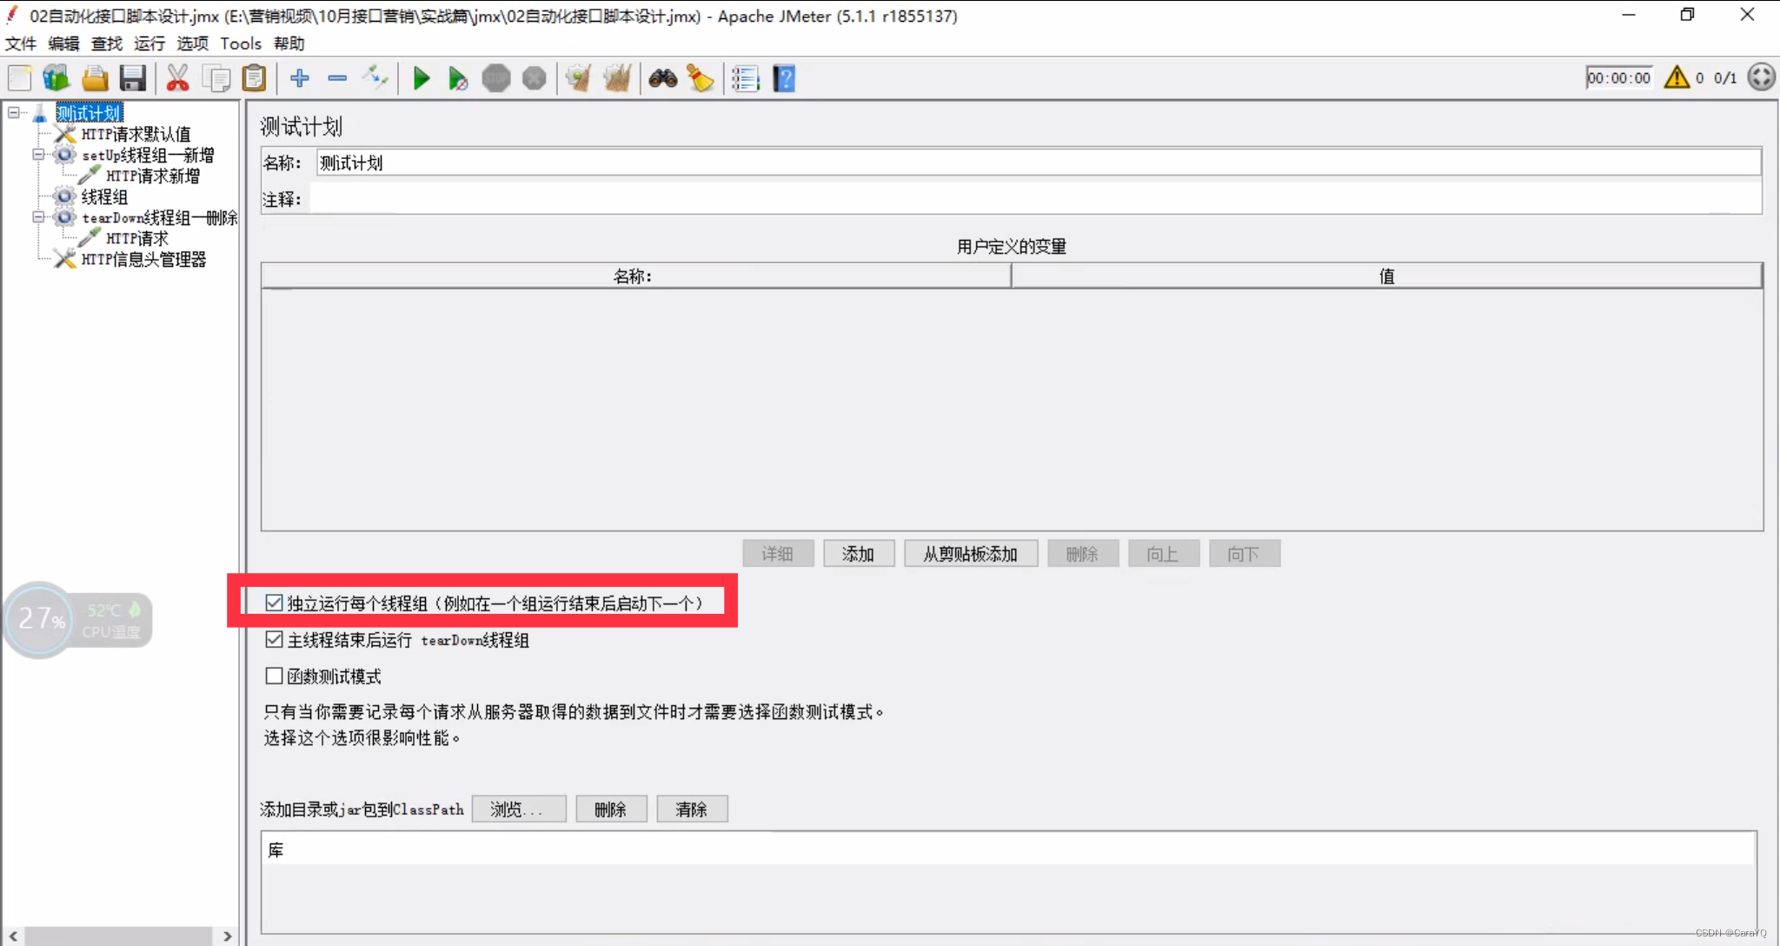Collapse the tearDown线程组 tree node

(x=38, y=217)
